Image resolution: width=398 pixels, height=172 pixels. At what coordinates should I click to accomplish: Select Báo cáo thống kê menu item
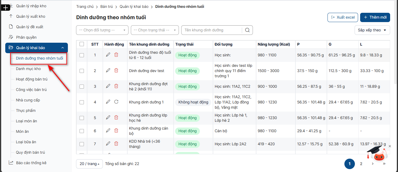[31, 163]
